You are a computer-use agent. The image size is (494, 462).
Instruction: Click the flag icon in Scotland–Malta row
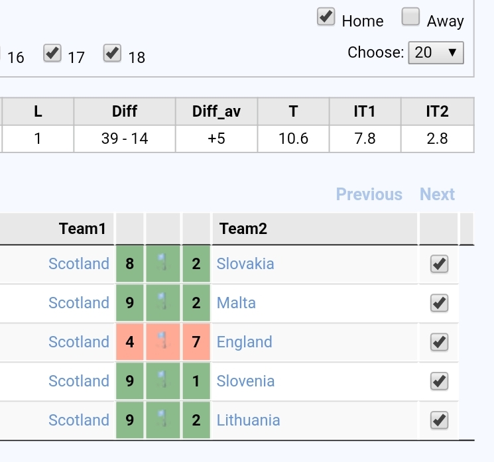click(x=162, y=302)
